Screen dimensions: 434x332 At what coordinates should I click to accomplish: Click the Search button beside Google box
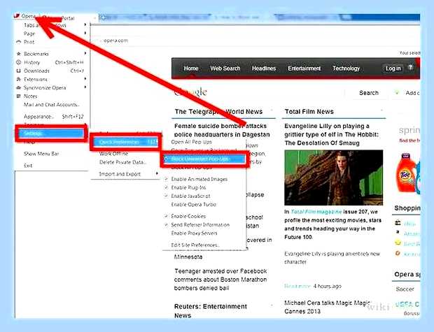pos(369,93)
